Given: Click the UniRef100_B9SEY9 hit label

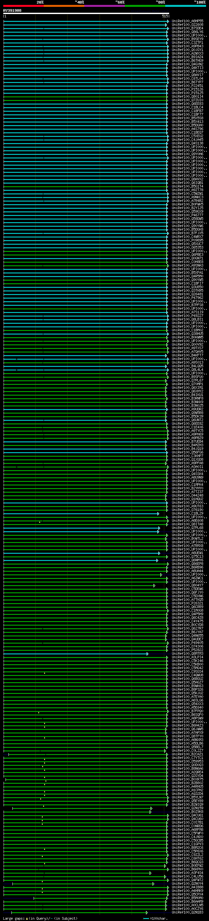Looking at the screenshot, I should [x=187, y=39].
